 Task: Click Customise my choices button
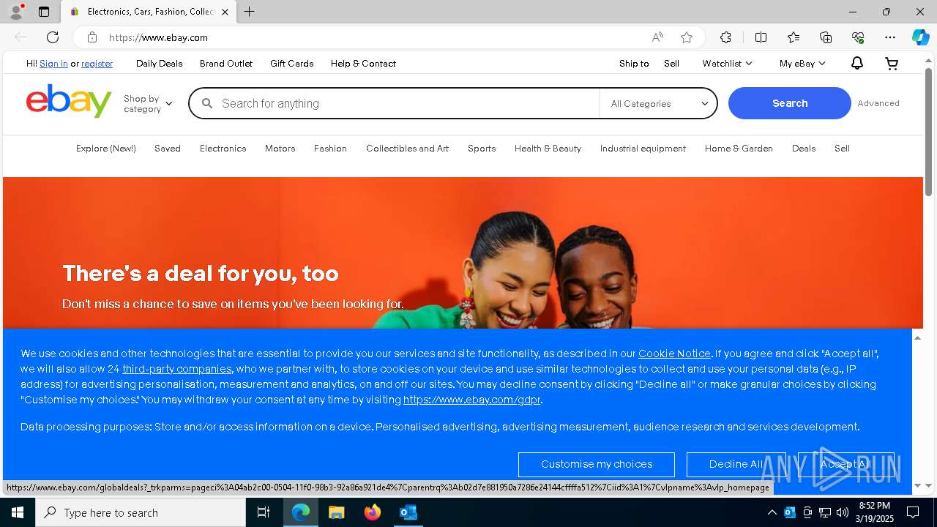tap(597, 464)
